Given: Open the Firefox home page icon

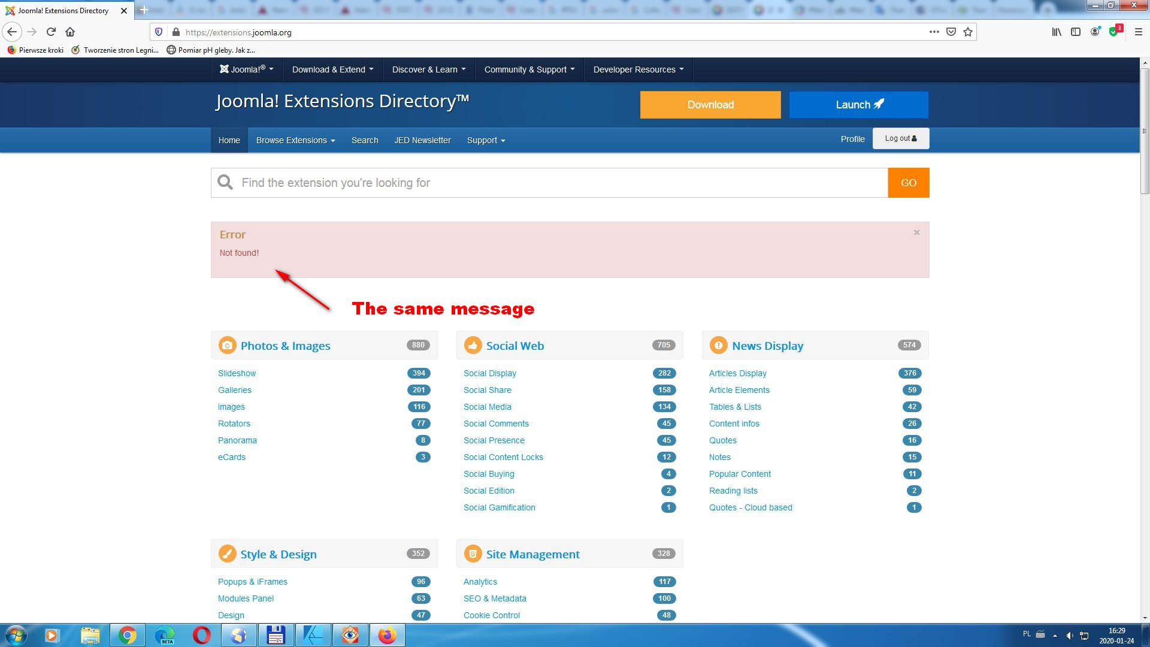Looking at the screenshot, I should (70, 32).
